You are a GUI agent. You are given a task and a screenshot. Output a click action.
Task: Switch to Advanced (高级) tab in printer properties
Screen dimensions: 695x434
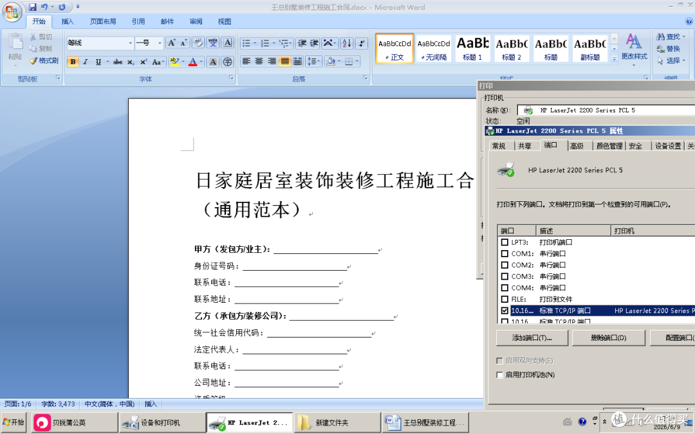point(577,146)
